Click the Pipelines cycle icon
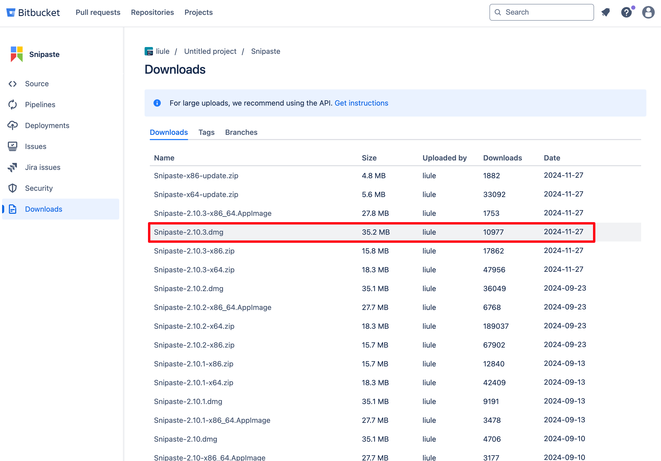Image resolution: width=661 pixels, height=461 pixels. 13,105
